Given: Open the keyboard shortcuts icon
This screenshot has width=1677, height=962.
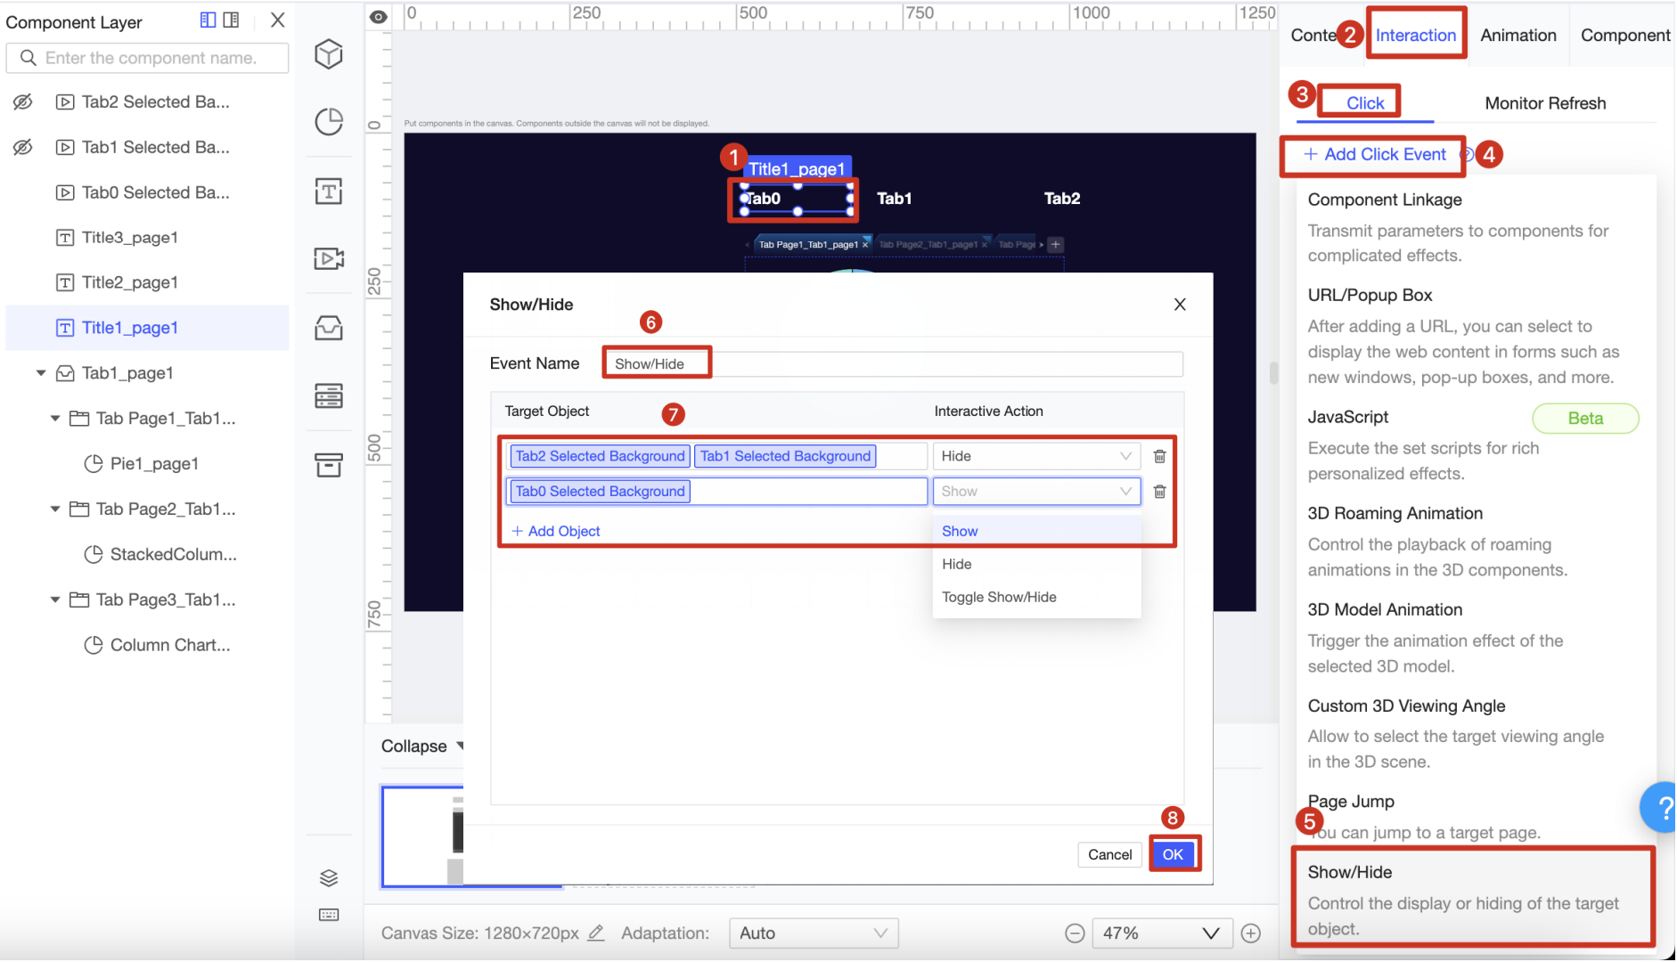Looking at the screenshot, I should pyautogui.click(x=329, y=915).
